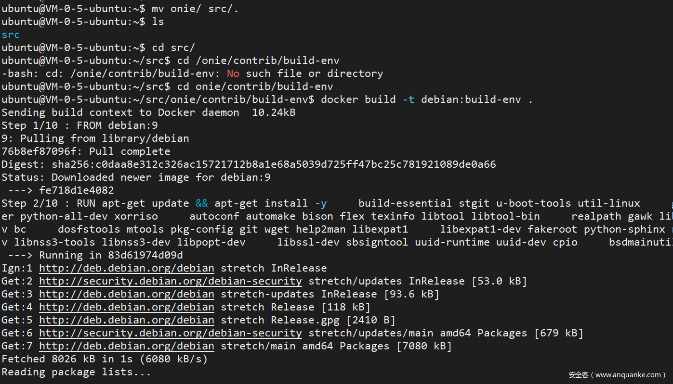Open the security.debian.org link on the Get:2 line
673x384 pixels.
coord(170,281)
